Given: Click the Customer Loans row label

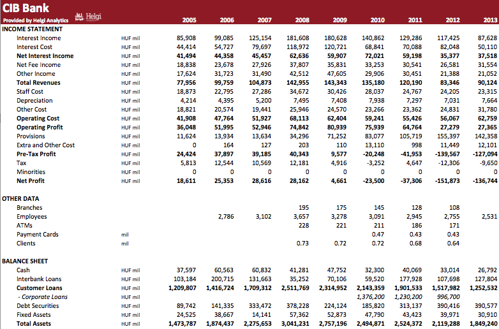Looking at the screenshot, I should coord(39,288).
